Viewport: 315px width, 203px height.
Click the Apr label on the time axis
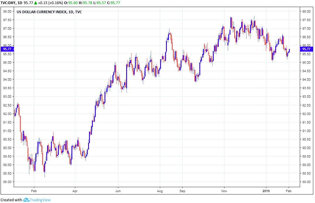[75, 190]
